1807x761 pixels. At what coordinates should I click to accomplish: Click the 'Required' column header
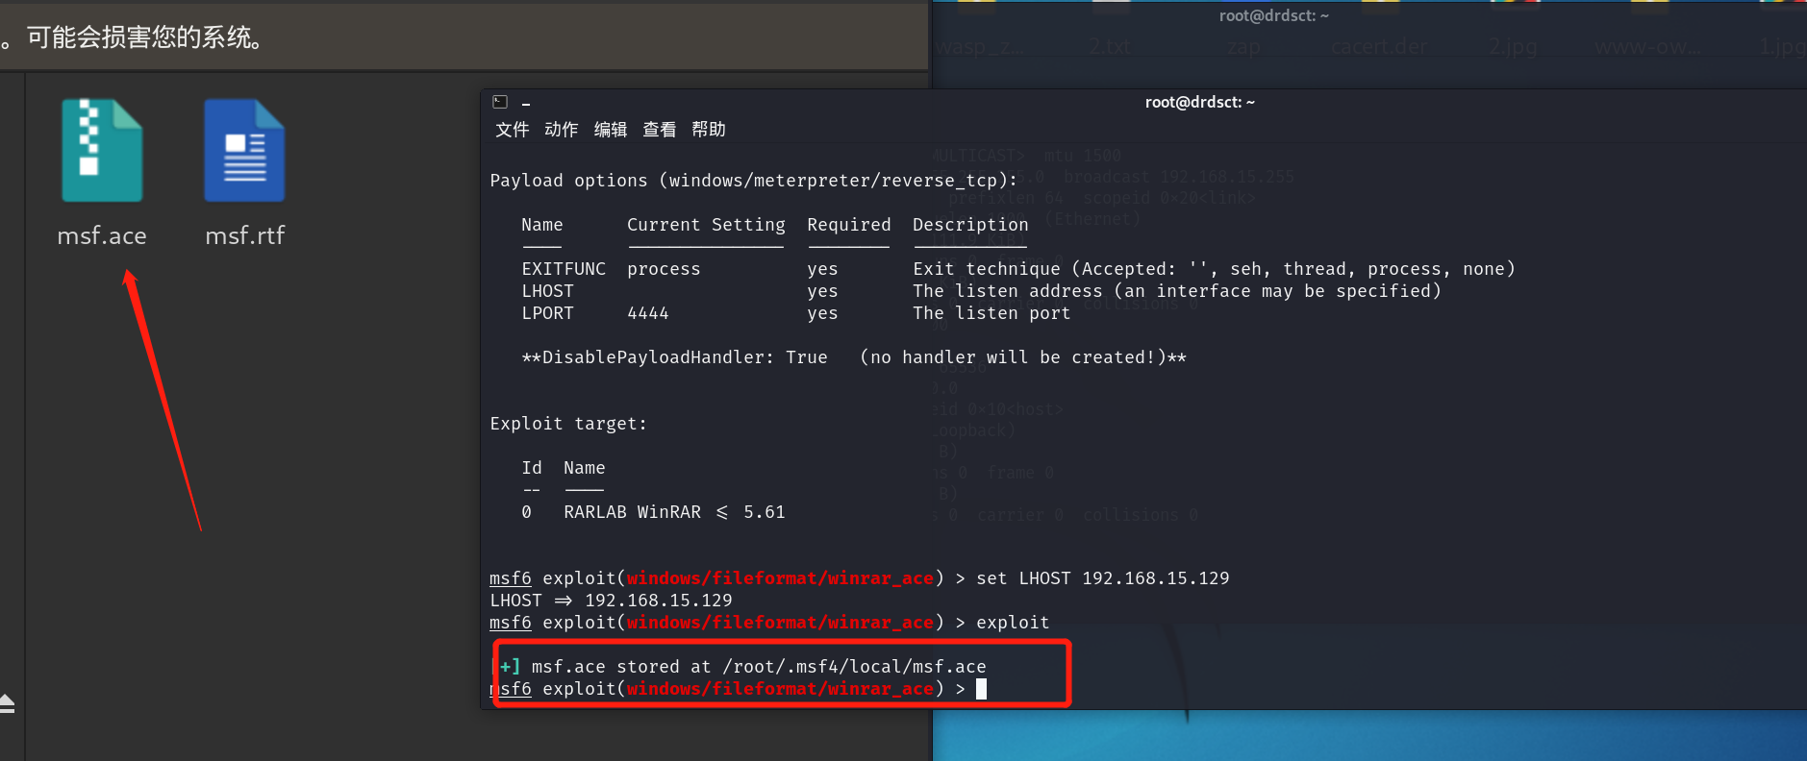click(x=848, y=225)
